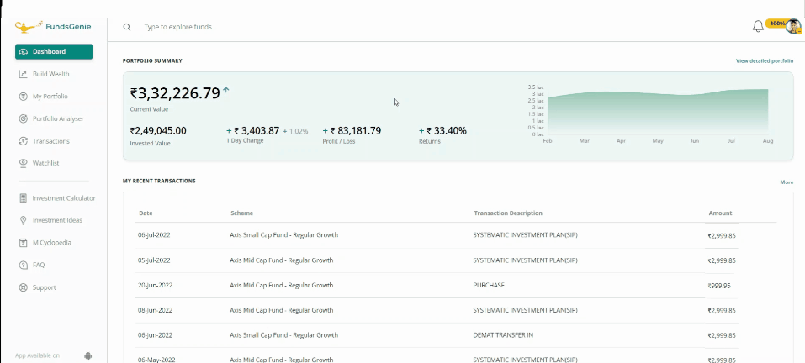Click the M Cyclopedia book icon

23,243
